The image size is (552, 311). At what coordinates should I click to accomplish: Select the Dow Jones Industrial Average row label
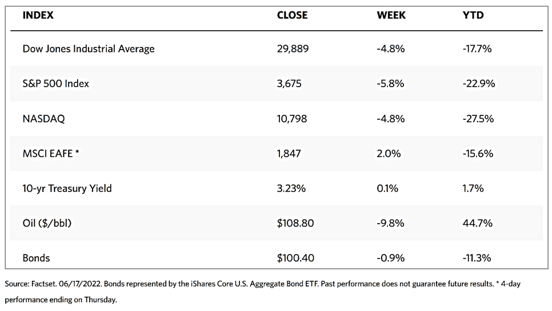[x=89, y=49]
